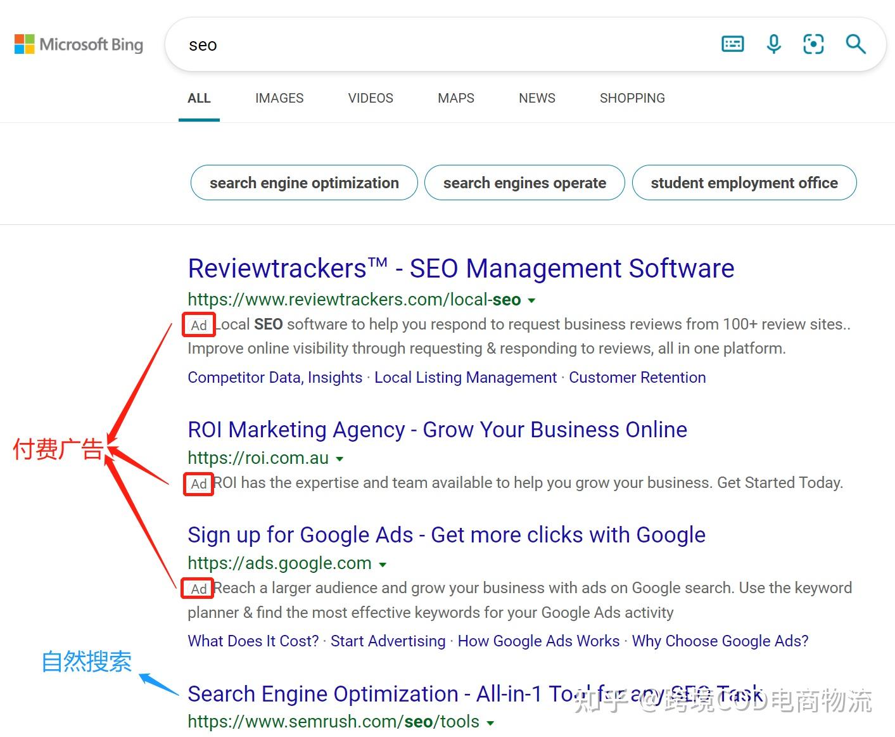Viewport: 895px width, 737px height.
Task: Expand dropdown arrow beside semrush URL
Action: pyautogui.click(x=490, y=722)
